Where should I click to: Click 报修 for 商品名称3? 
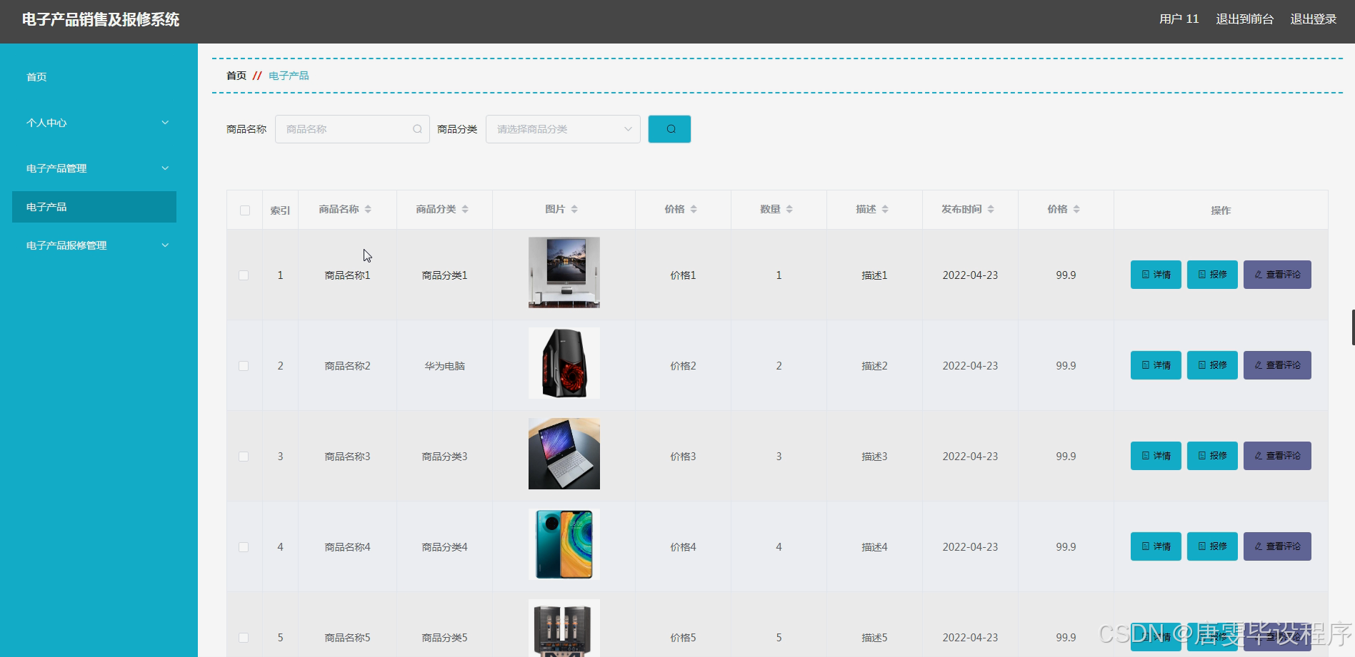coord(1212,456)
